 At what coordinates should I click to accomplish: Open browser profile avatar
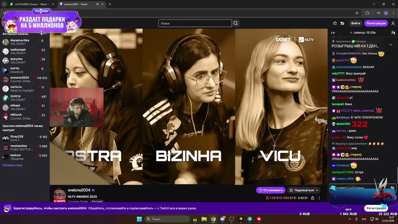click(x=386, y=13)
